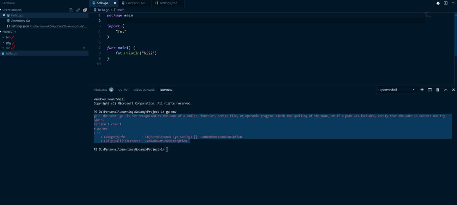Image resolution: width=457 pixels, height=205 pixels.
Task: Click the JSON braces icon on settings.json tab
Action: tap(157, 3)
